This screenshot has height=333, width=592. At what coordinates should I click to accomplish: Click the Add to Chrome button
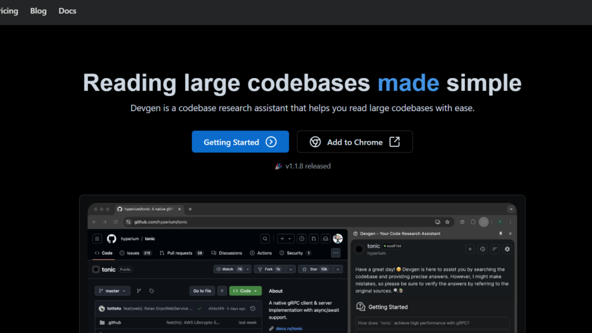[355, 142]
